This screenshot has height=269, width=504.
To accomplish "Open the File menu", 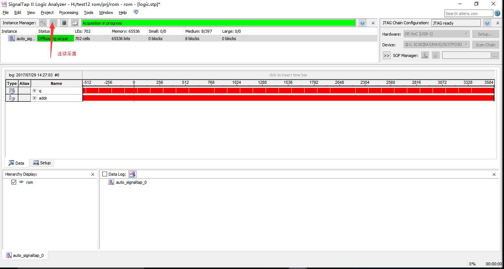I will point(6,12).
